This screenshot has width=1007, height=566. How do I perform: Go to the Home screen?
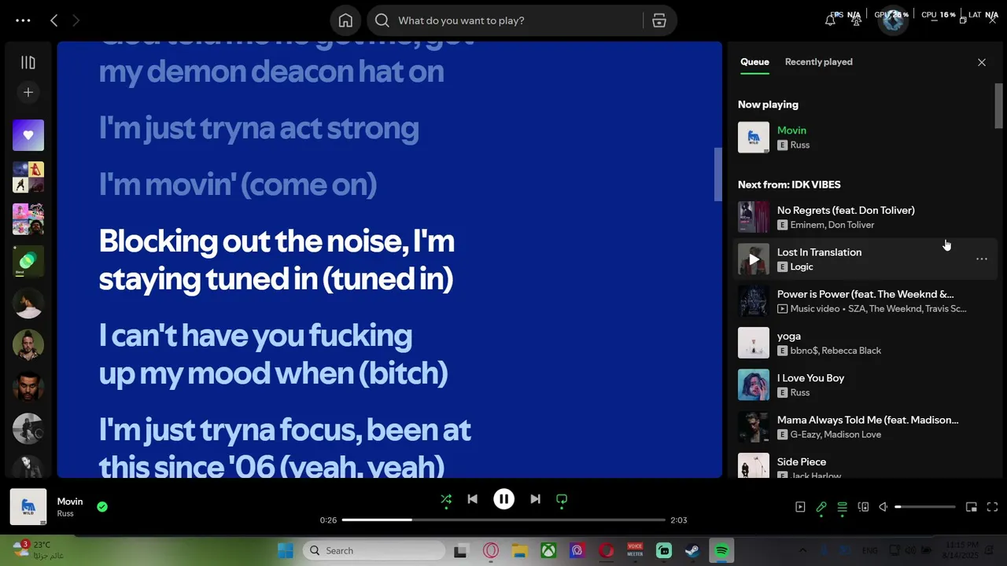tap(345, 20)
